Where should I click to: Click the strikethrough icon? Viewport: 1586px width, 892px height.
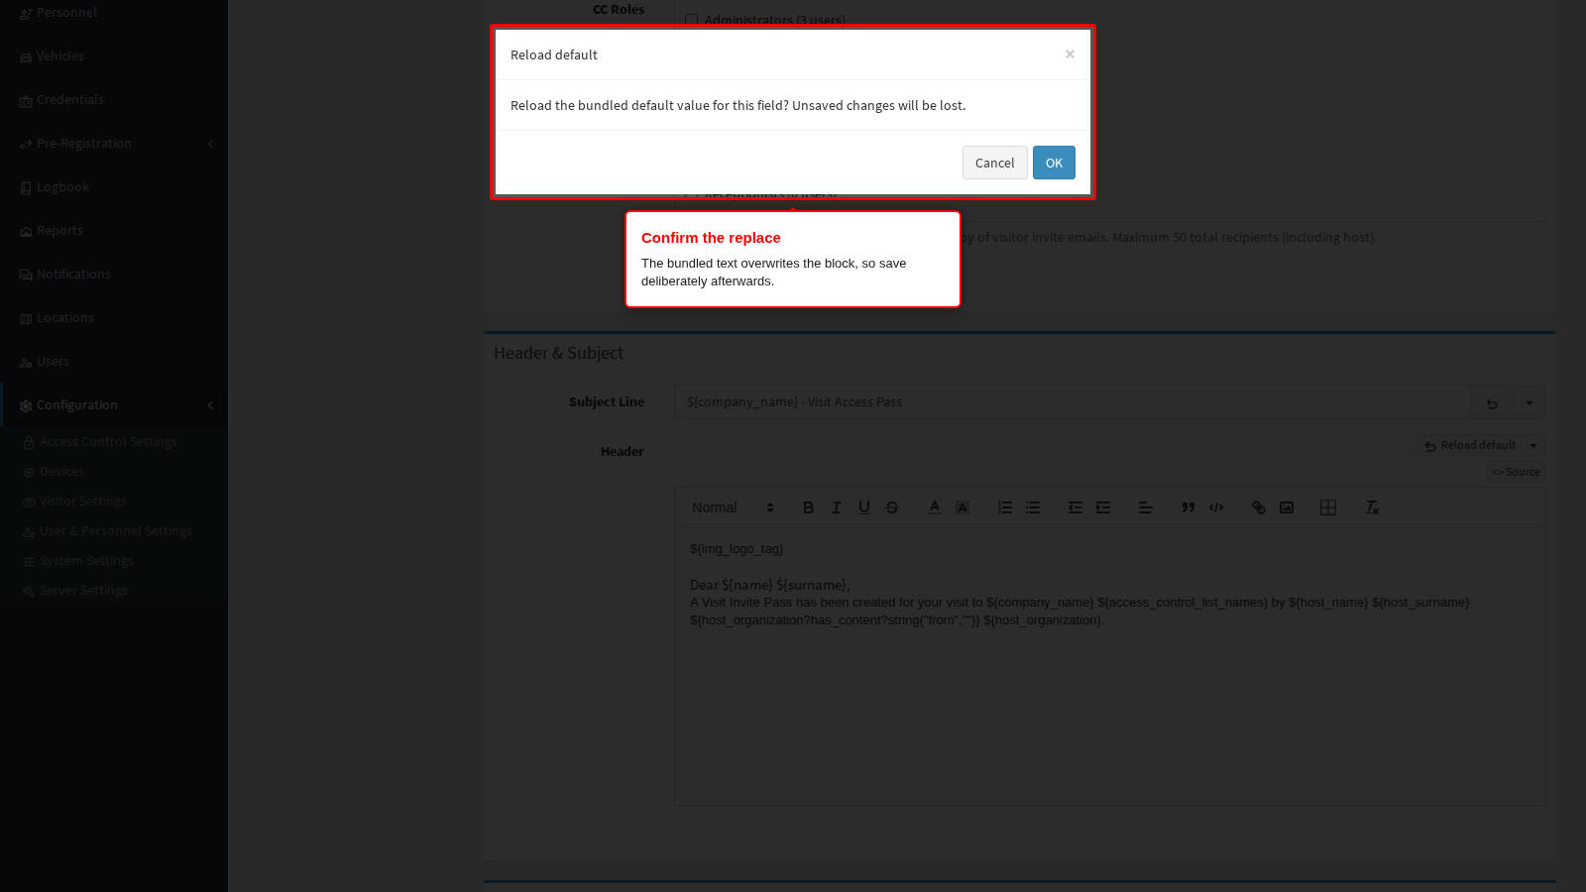coord(892,507)
